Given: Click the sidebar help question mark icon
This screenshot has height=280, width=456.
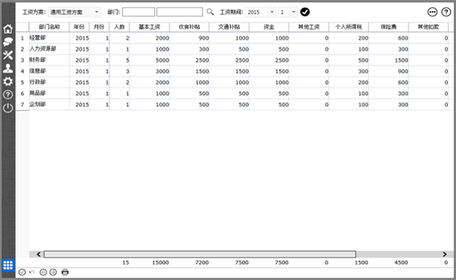Looking at the screenshot, I should (x=8, y=94).
